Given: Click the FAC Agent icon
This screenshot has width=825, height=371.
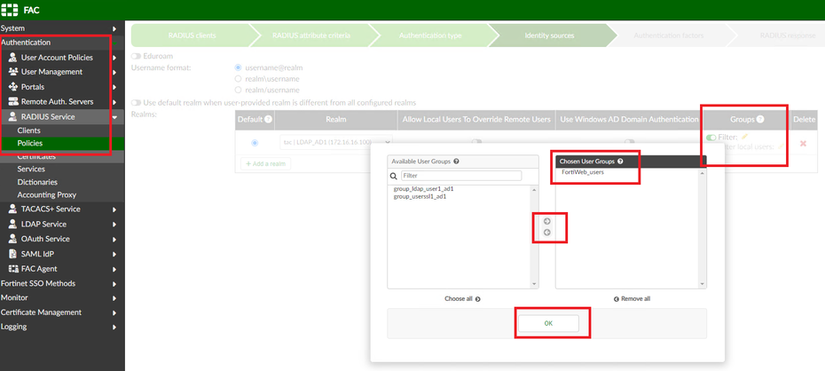Looking at the screenshot, I should point(12,268).
